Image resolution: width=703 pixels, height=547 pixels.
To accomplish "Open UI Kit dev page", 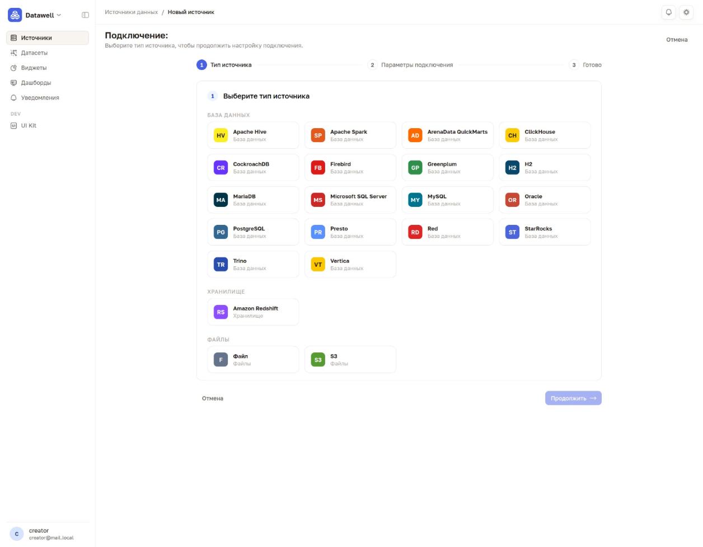I will 48,125.
